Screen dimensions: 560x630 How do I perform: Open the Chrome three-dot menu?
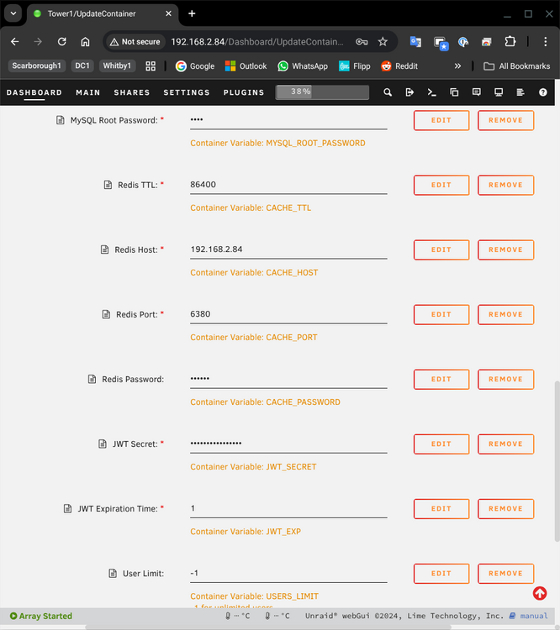click(x=545, y=42)
